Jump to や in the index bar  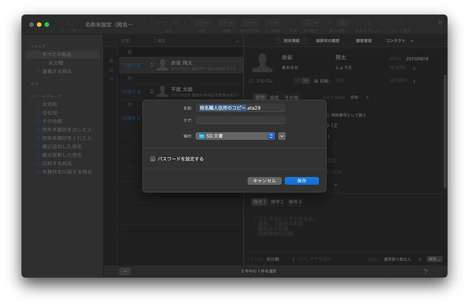pyautogui.click(x=111, y=79)
